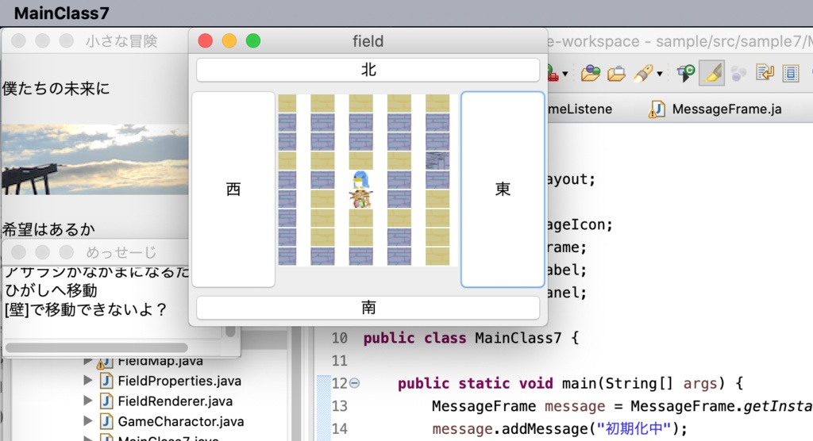Select FieldRenderer.java in Package Explorer

click(x=175, y=401)
